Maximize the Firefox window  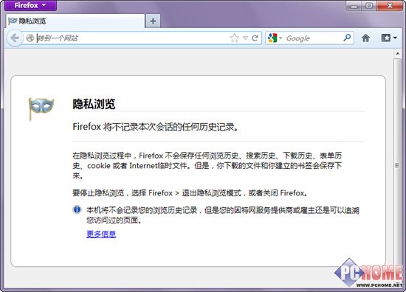point(370,6)
